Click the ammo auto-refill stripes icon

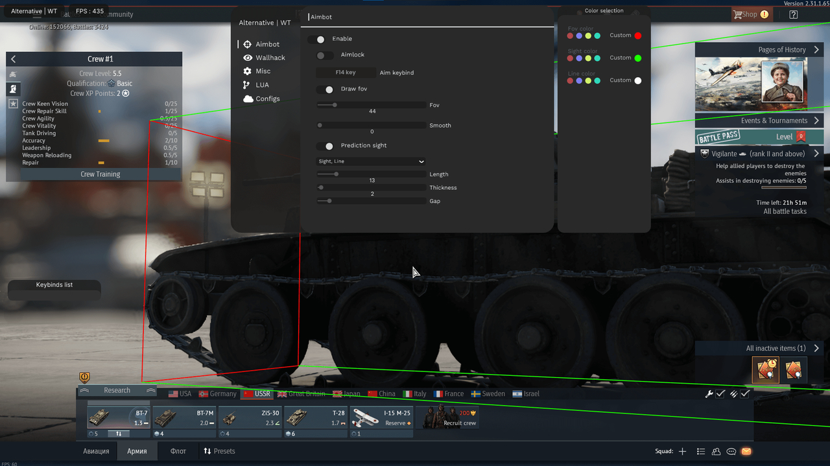pyautogui.click(x=734, y=394)
